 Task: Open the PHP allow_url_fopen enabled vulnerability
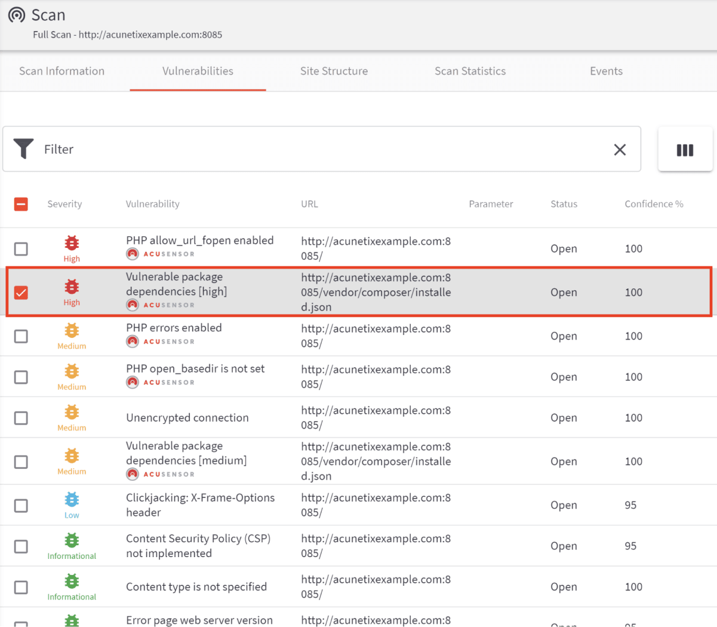pos(199,240)
